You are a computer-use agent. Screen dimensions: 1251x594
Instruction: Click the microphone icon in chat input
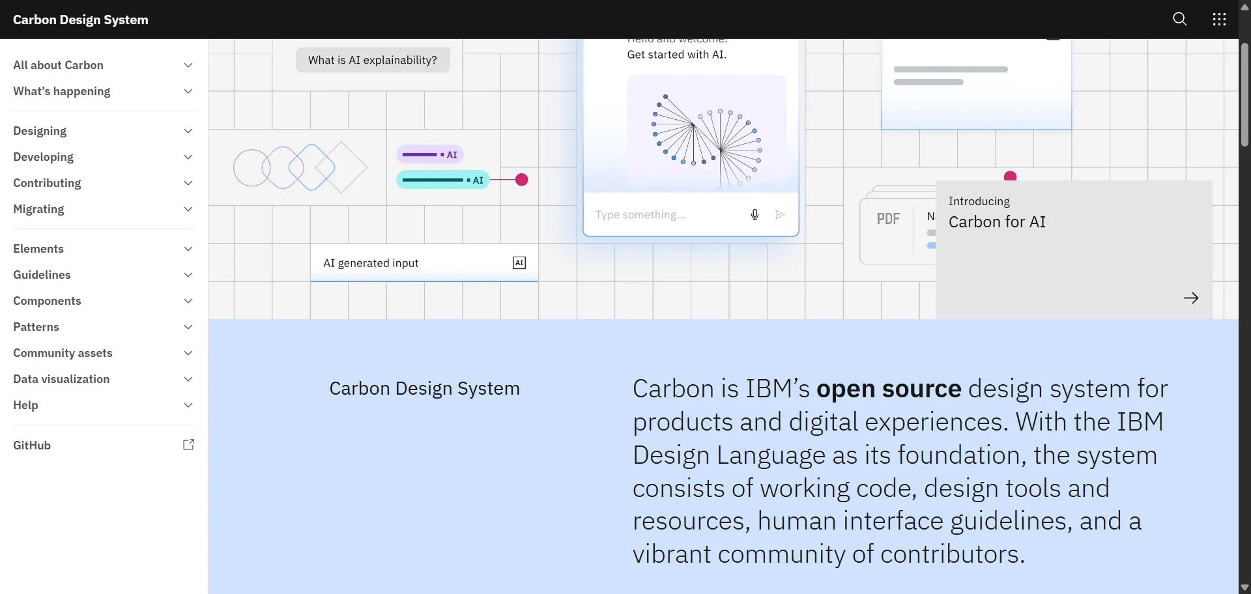coord(755,214)
